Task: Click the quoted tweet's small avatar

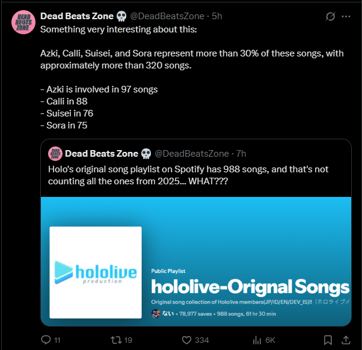Action: (55, 154)
